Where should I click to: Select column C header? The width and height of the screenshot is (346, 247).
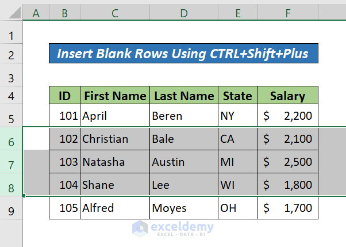coord(115,12)
